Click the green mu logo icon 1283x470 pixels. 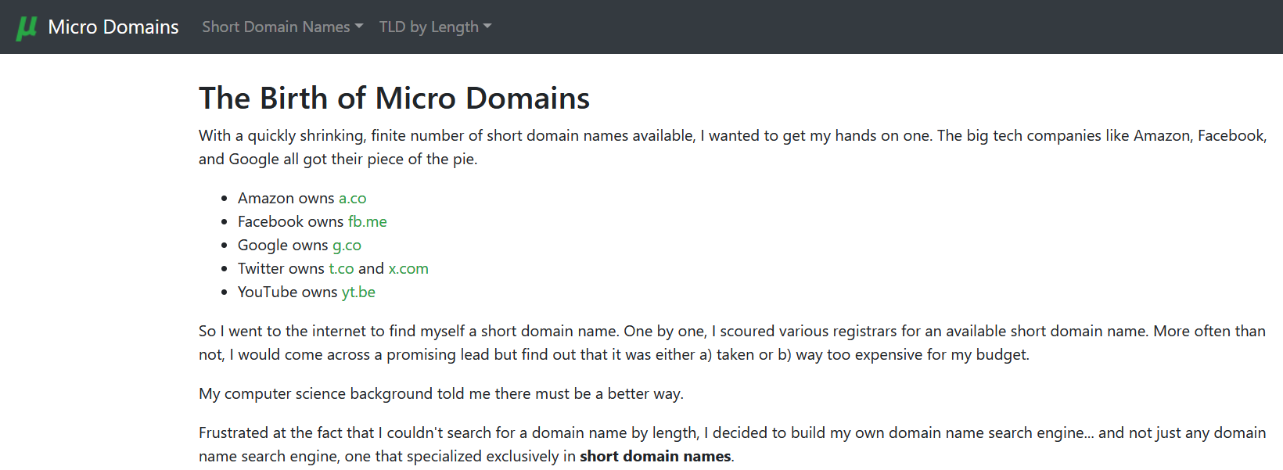pos(27,27)
